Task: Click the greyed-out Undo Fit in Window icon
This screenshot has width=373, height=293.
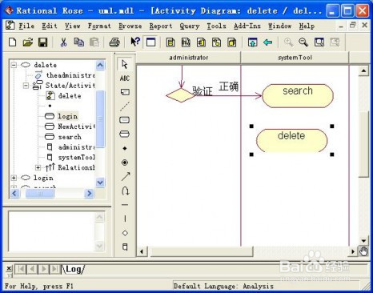Action: (335, 42)
